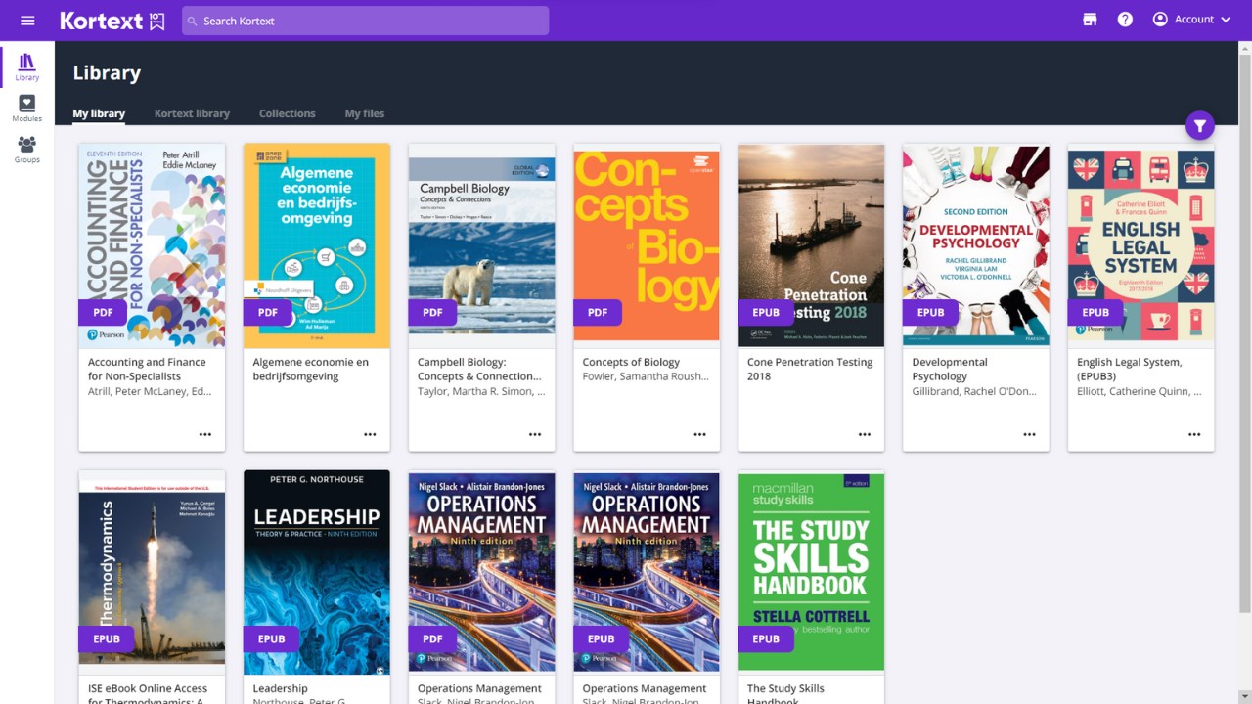Click author text 'Atrill, Peter McLaney, Ed…'

[x=150, y=391]
